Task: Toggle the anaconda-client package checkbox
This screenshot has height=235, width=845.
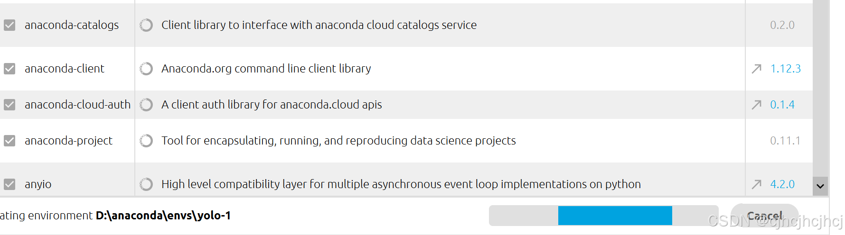Action: (x=9, y=69)
